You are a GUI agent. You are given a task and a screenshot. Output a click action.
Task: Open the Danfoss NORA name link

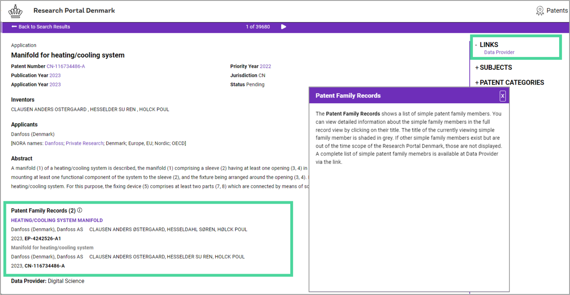coord(54,143)
